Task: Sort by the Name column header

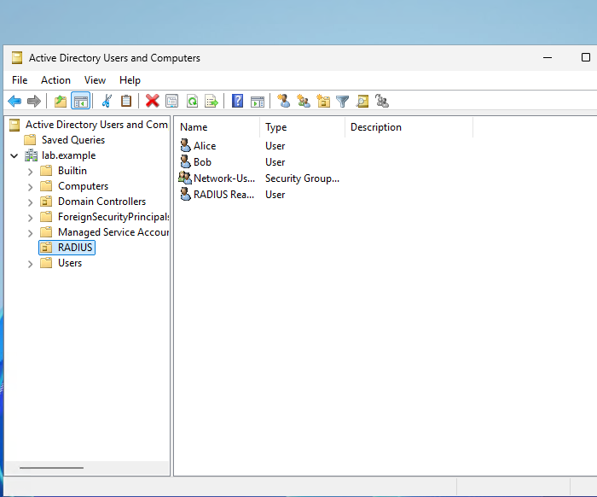Action: coord(217,127)
